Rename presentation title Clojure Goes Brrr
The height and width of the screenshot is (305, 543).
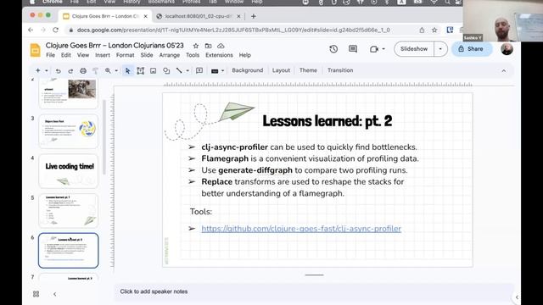115,45
